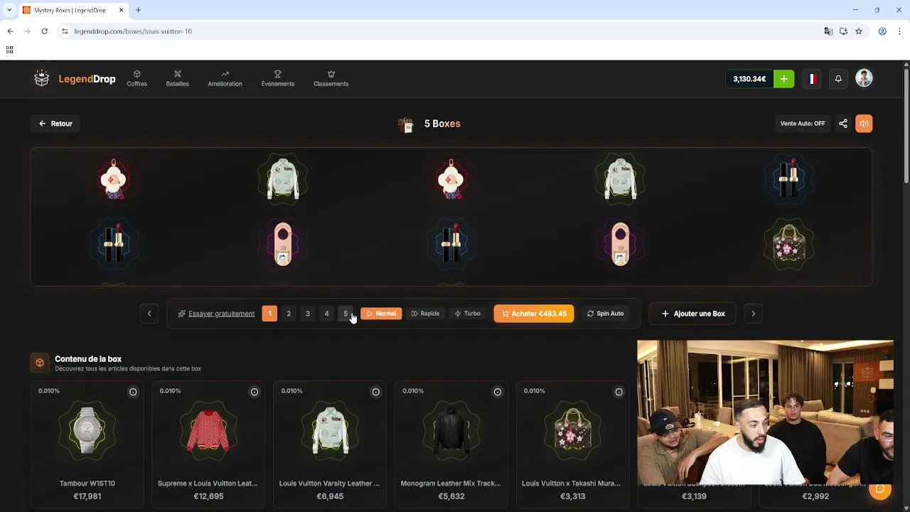Screen dimensions: 910x512
Task: Click the install app icon in address bar
Action: (843, 31)
